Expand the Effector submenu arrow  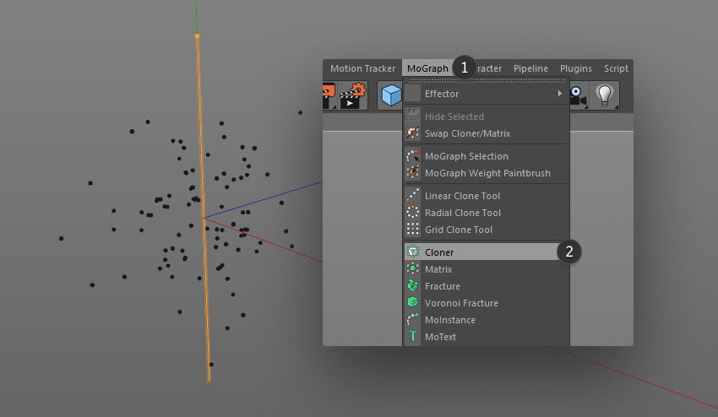(x=559, y=94)
